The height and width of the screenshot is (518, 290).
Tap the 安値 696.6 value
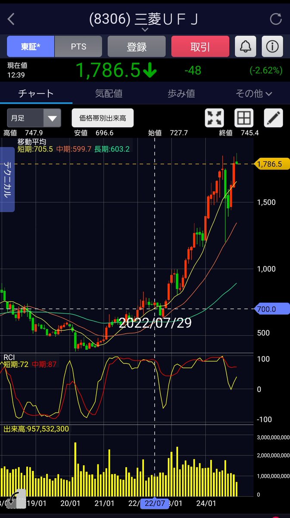94,133
